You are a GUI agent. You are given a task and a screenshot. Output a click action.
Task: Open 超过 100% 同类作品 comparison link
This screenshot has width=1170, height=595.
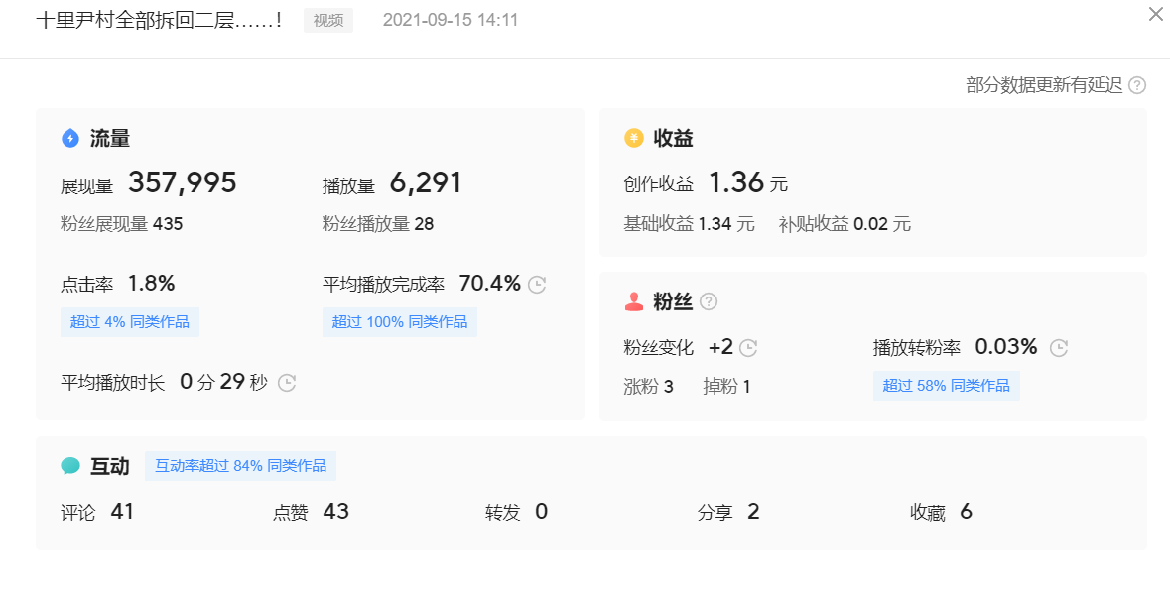pos(400,321)
